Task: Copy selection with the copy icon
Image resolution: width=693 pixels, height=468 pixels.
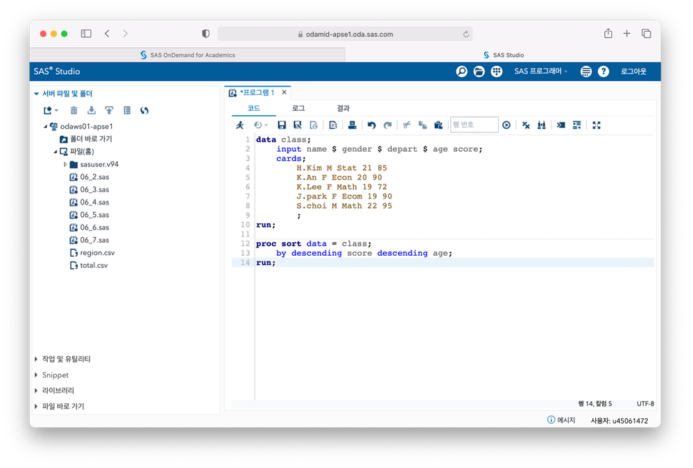Action: [x=422, y=125]
